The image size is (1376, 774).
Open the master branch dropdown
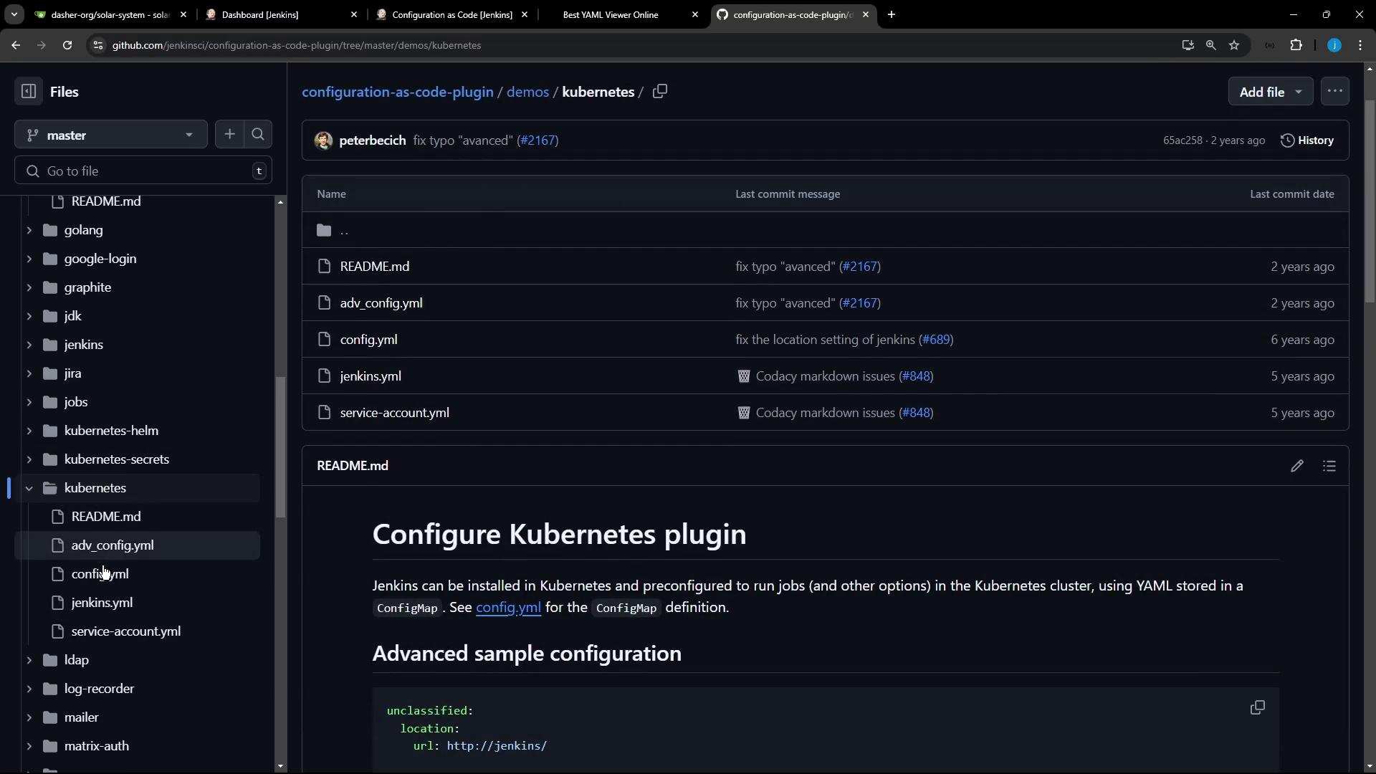click(110, 135)
